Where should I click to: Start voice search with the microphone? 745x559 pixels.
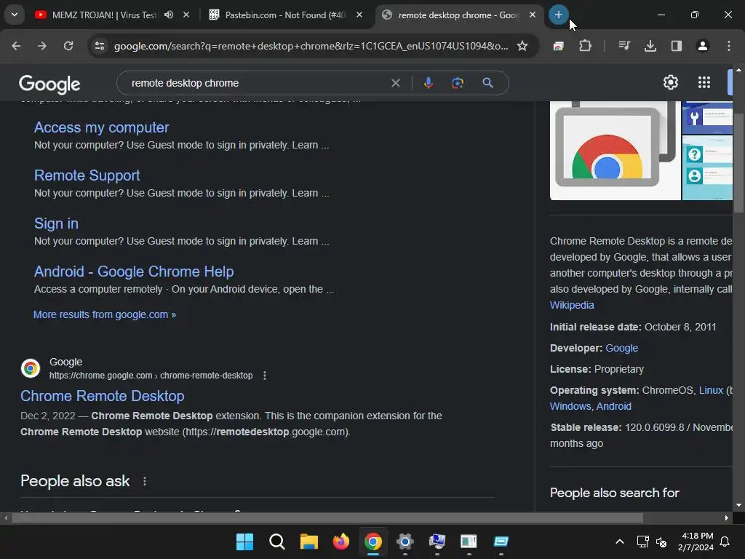pos(428,83)
